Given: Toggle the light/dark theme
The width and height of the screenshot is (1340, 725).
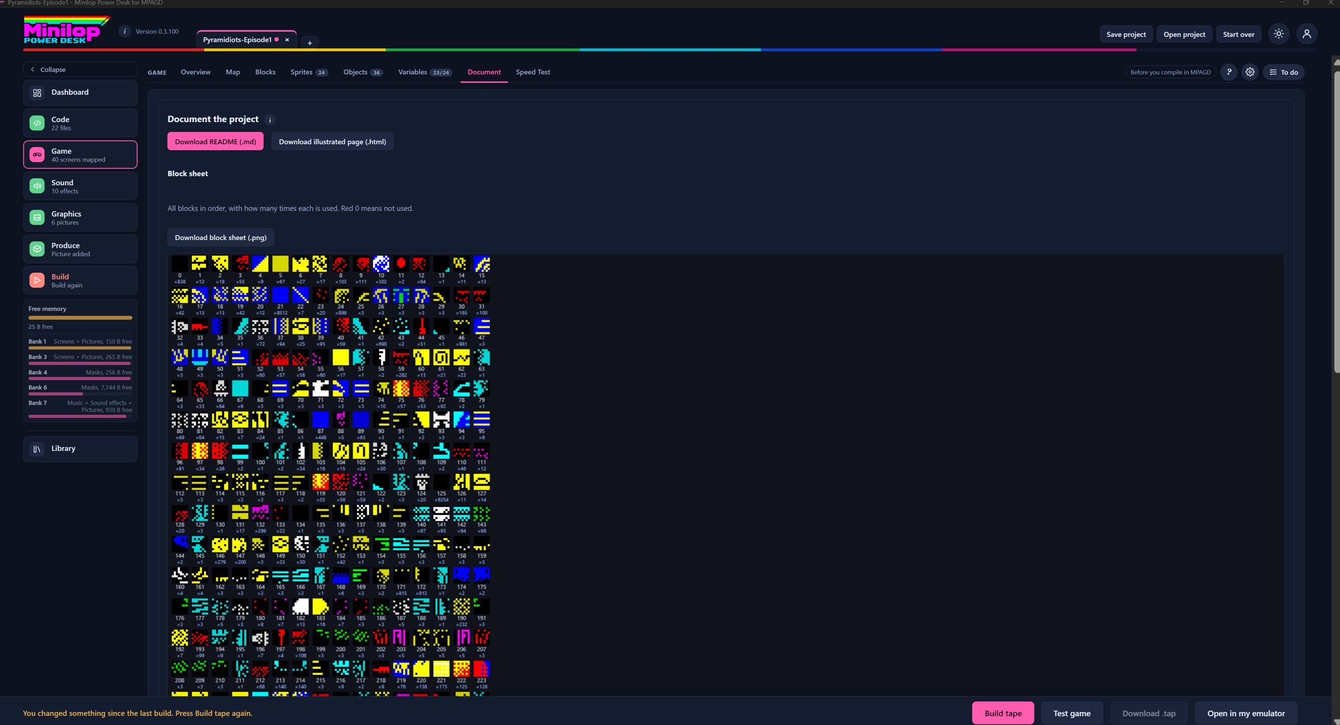Looking at the screenshot, I should pos(1279,34).
